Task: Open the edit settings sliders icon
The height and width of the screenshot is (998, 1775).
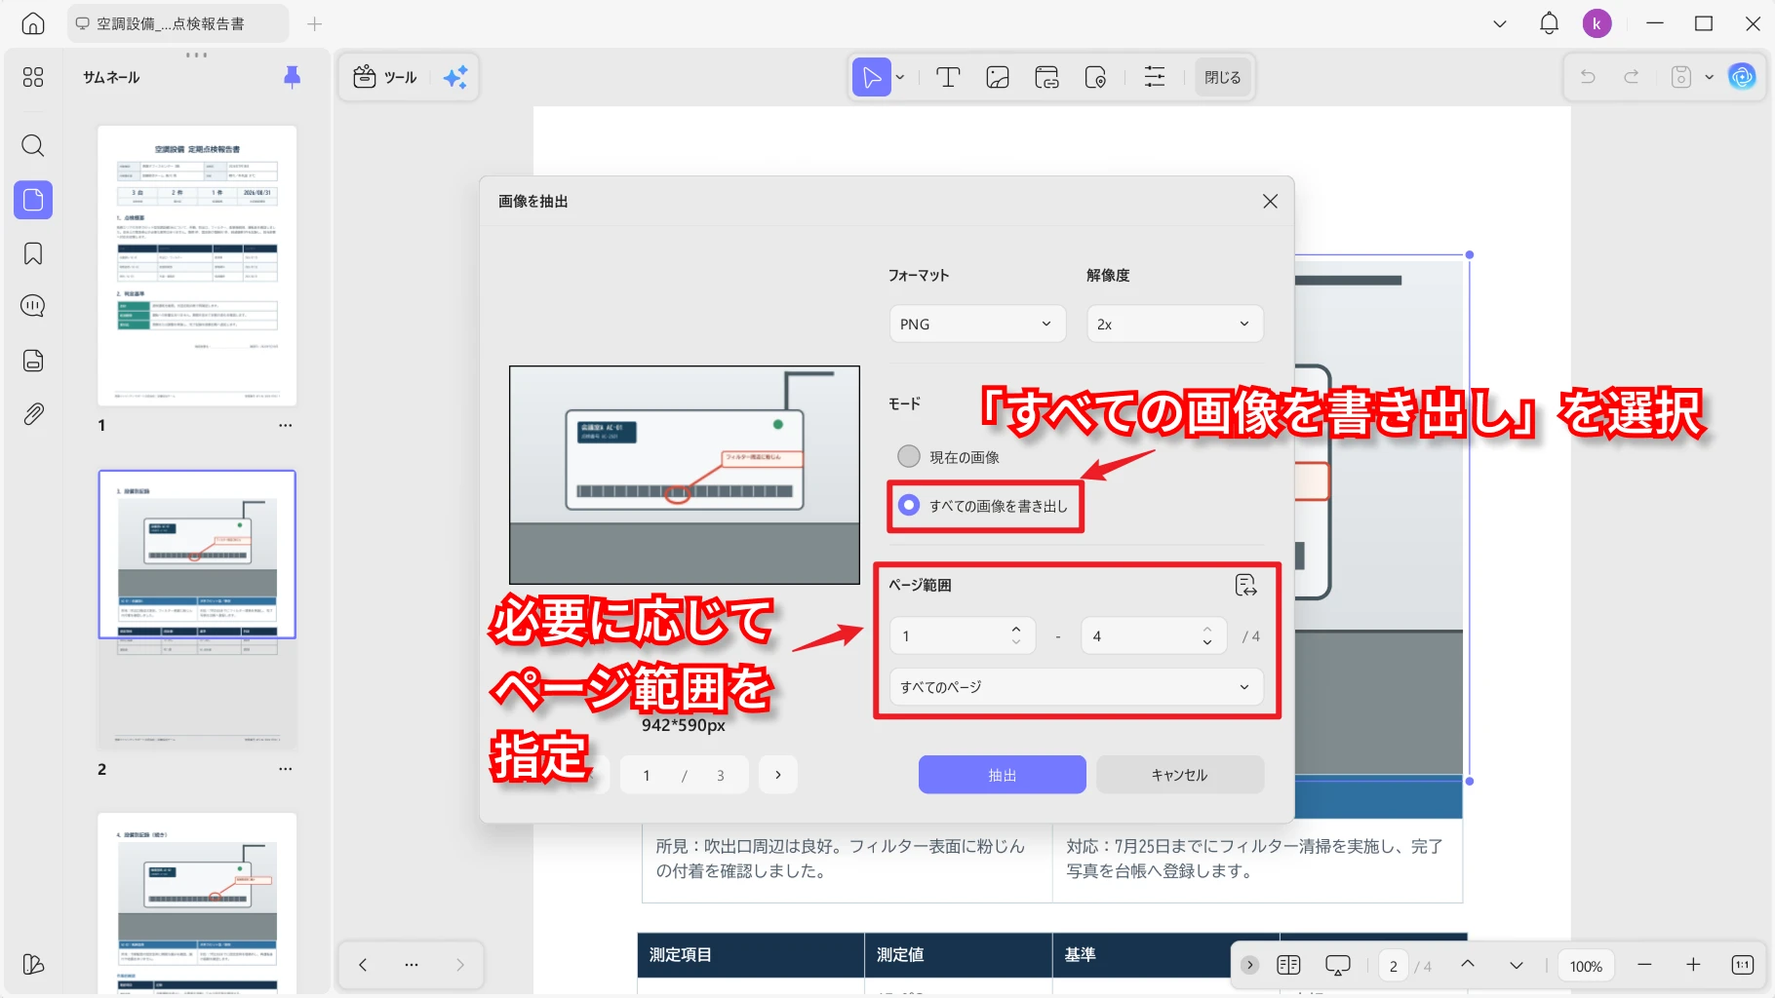Action: point(1155,77)
